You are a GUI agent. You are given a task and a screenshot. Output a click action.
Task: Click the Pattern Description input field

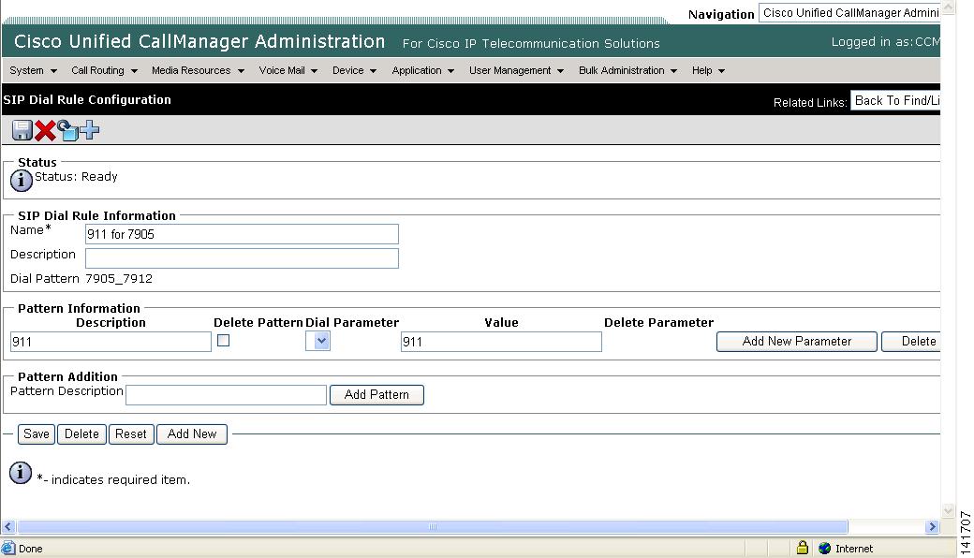coord(226,395)
